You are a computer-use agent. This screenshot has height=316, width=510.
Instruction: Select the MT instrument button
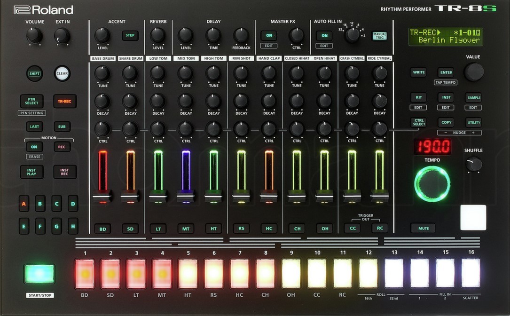[186, 229]
